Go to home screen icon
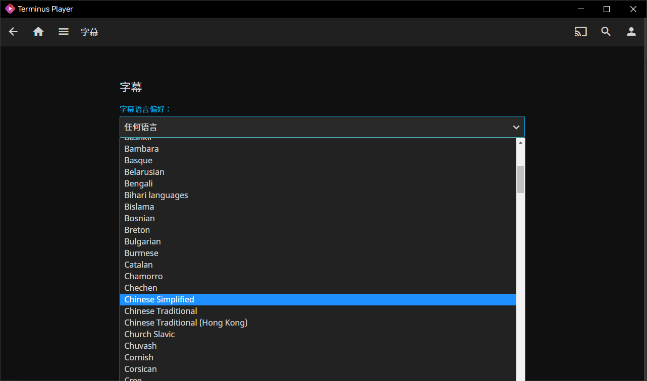 click(38, 32)
